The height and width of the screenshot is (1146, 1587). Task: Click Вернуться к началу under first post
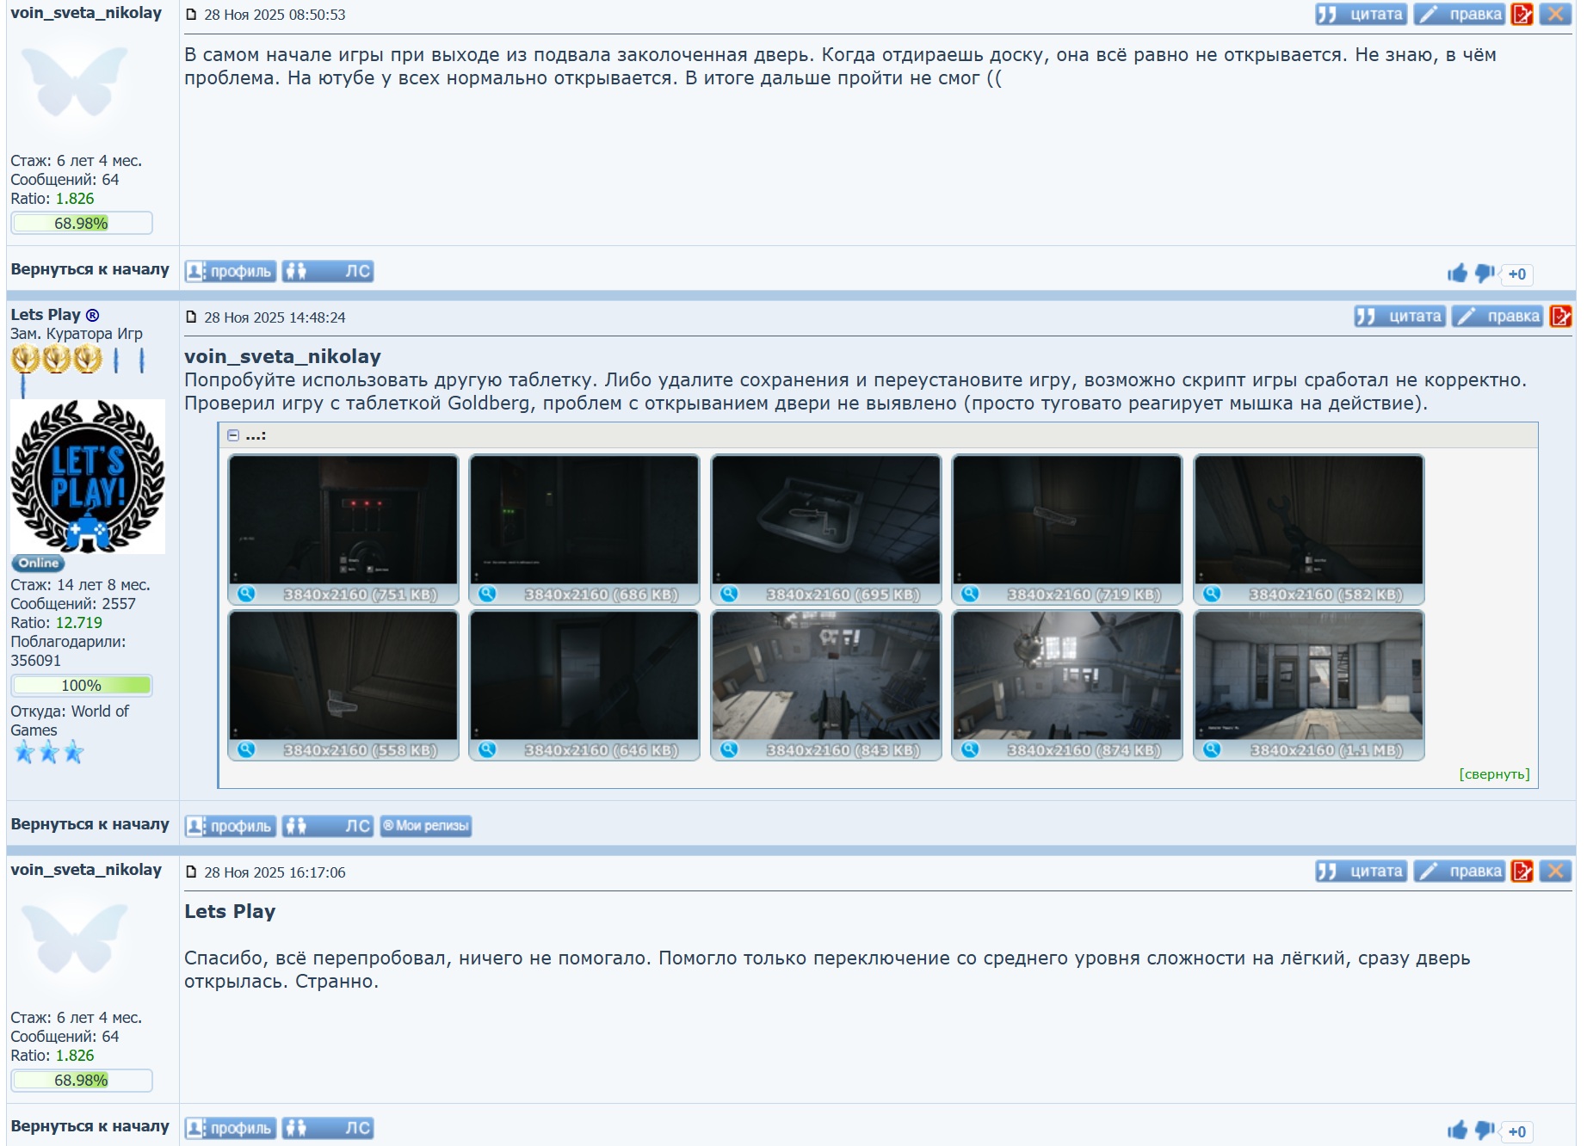(x=90, y=269)
